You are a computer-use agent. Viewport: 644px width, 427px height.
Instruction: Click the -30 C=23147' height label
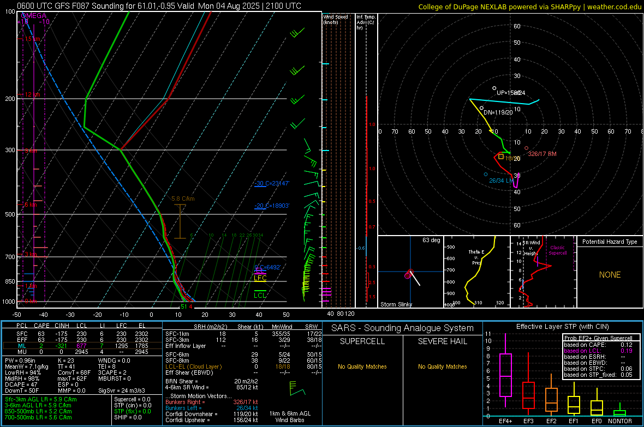tap(271, 184)
